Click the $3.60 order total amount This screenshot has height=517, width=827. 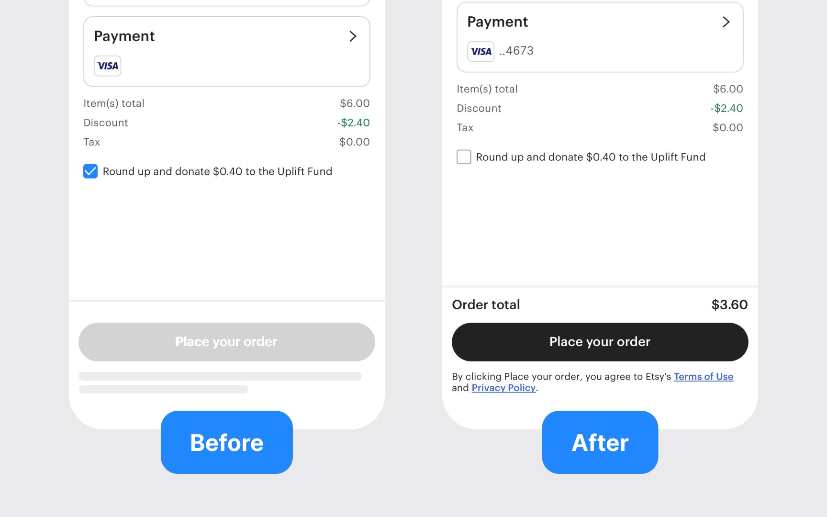[729, 304]
